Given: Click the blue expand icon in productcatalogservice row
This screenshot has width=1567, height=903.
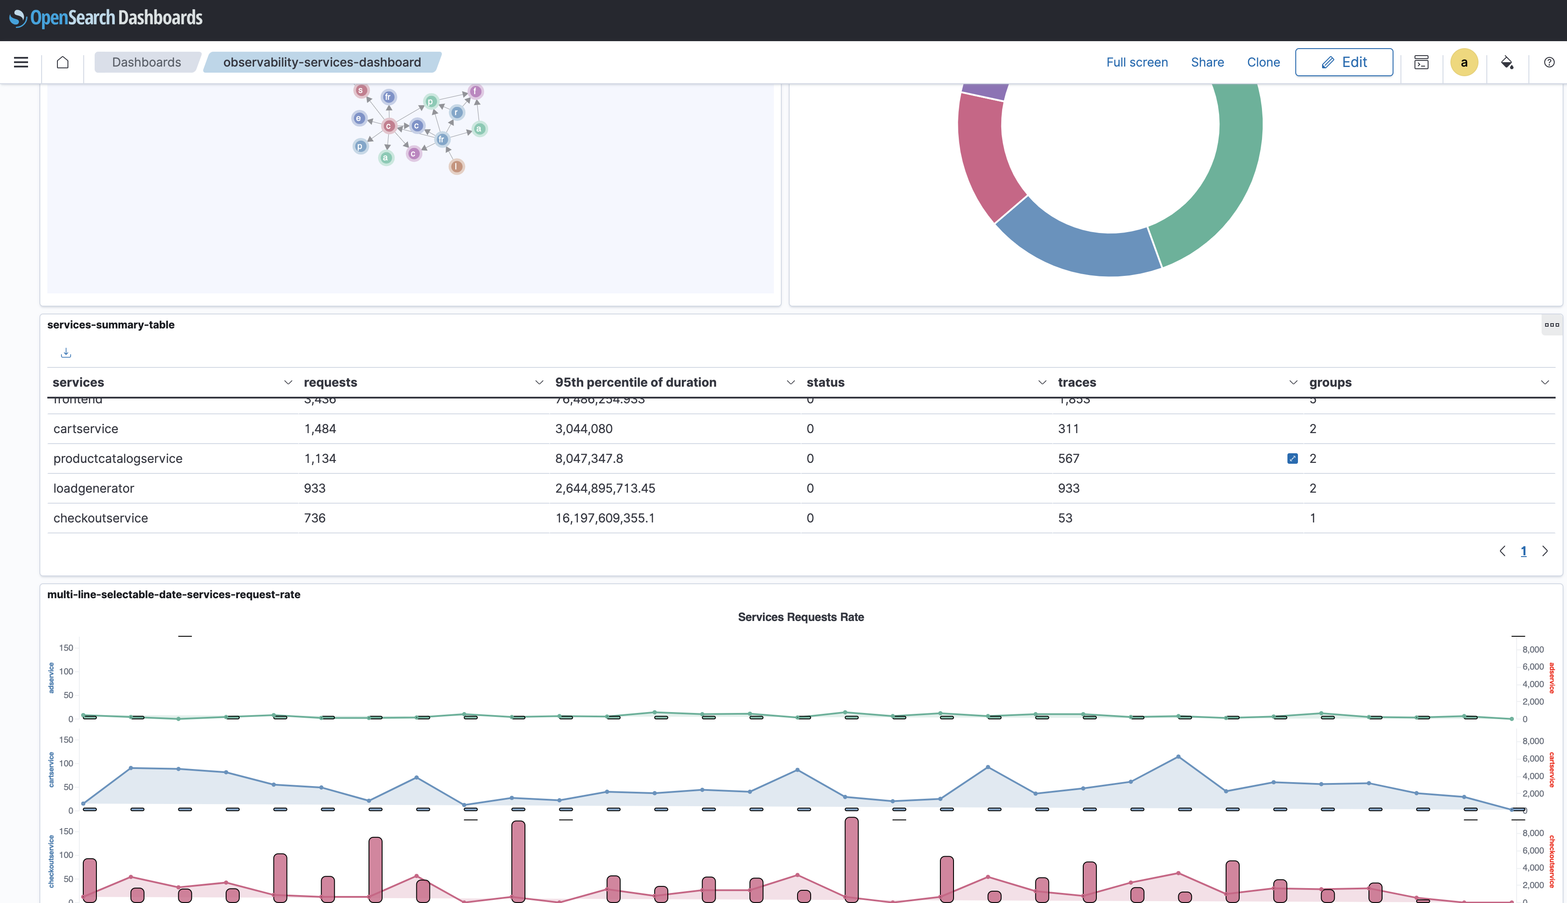Looking at the screenshot, I should pos(1292,459).
